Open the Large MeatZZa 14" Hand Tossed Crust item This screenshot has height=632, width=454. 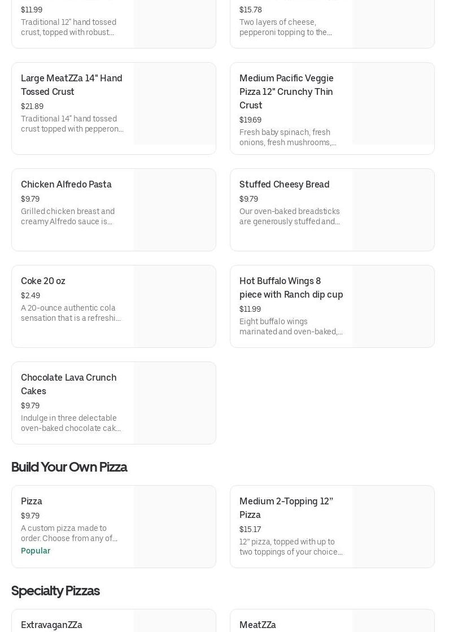72,85
